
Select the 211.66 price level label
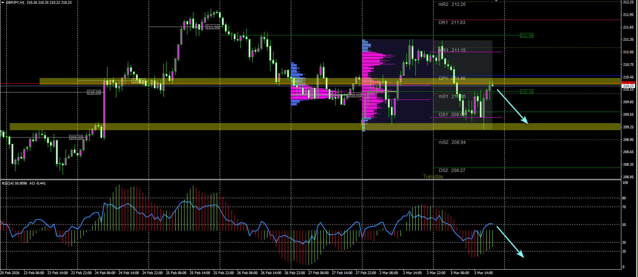tap(213, 27)
